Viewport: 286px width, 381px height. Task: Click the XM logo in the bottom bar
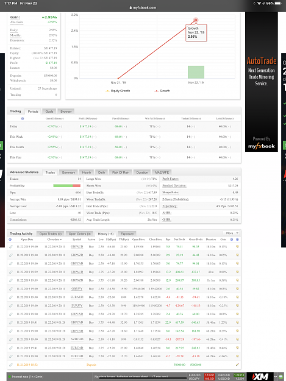click(x=260, y=376)
